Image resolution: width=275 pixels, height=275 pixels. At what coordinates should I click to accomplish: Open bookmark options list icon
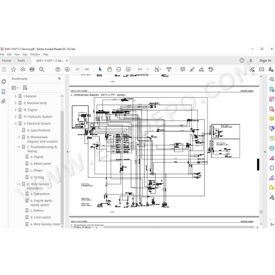tap(15, 88)
